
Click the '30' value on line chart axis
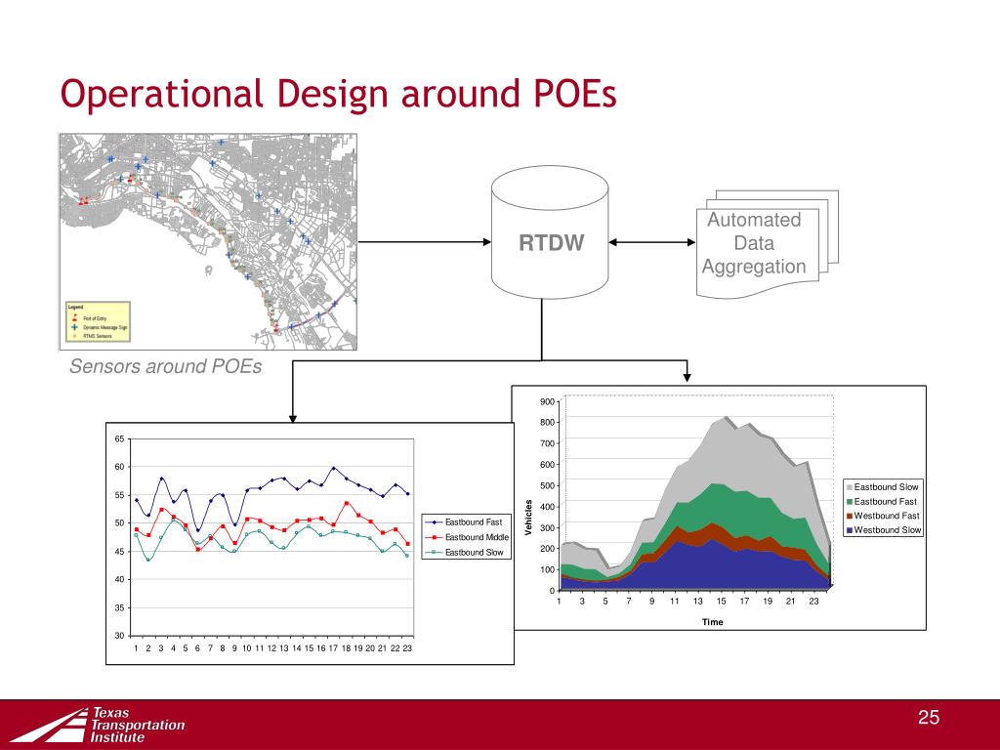119,636
